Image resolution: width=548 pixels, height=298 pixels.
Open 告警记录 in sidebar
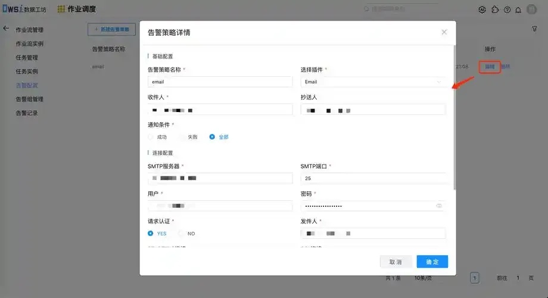[27, 113]
